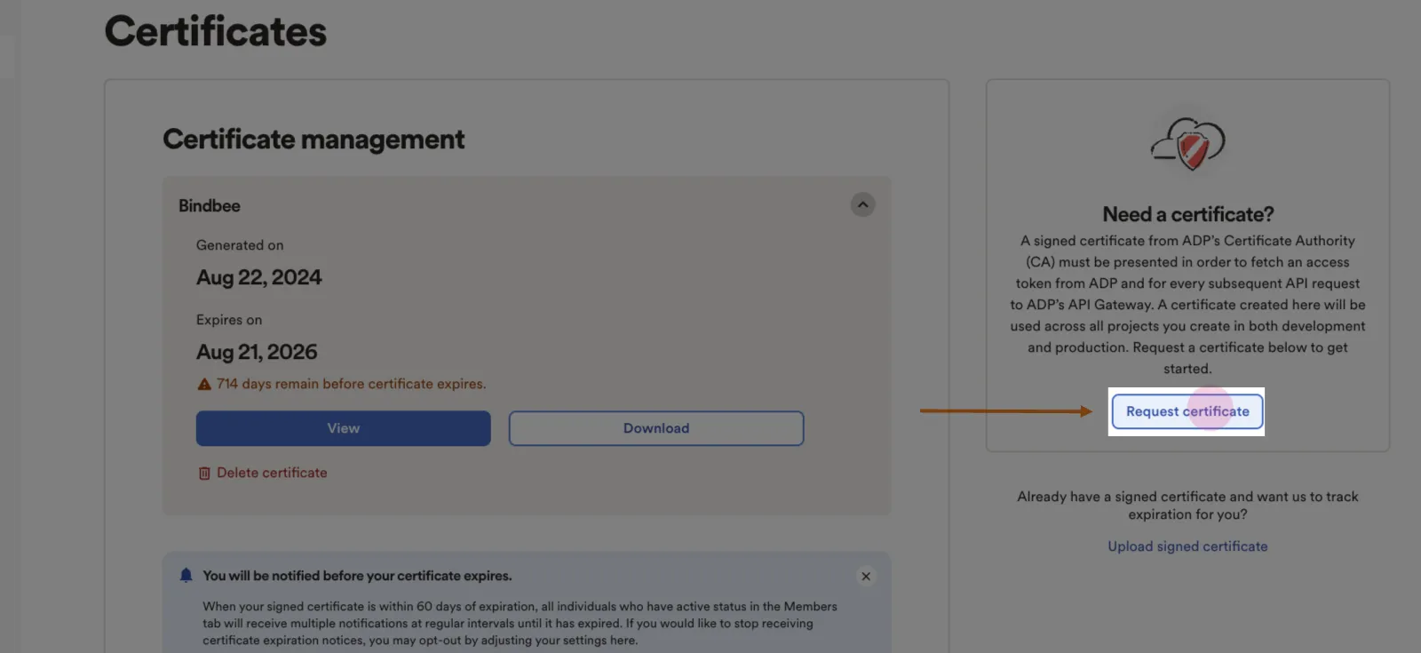Click the View certificate button
This screenshot has height=653, width=1421.
[x=343, y=428]
